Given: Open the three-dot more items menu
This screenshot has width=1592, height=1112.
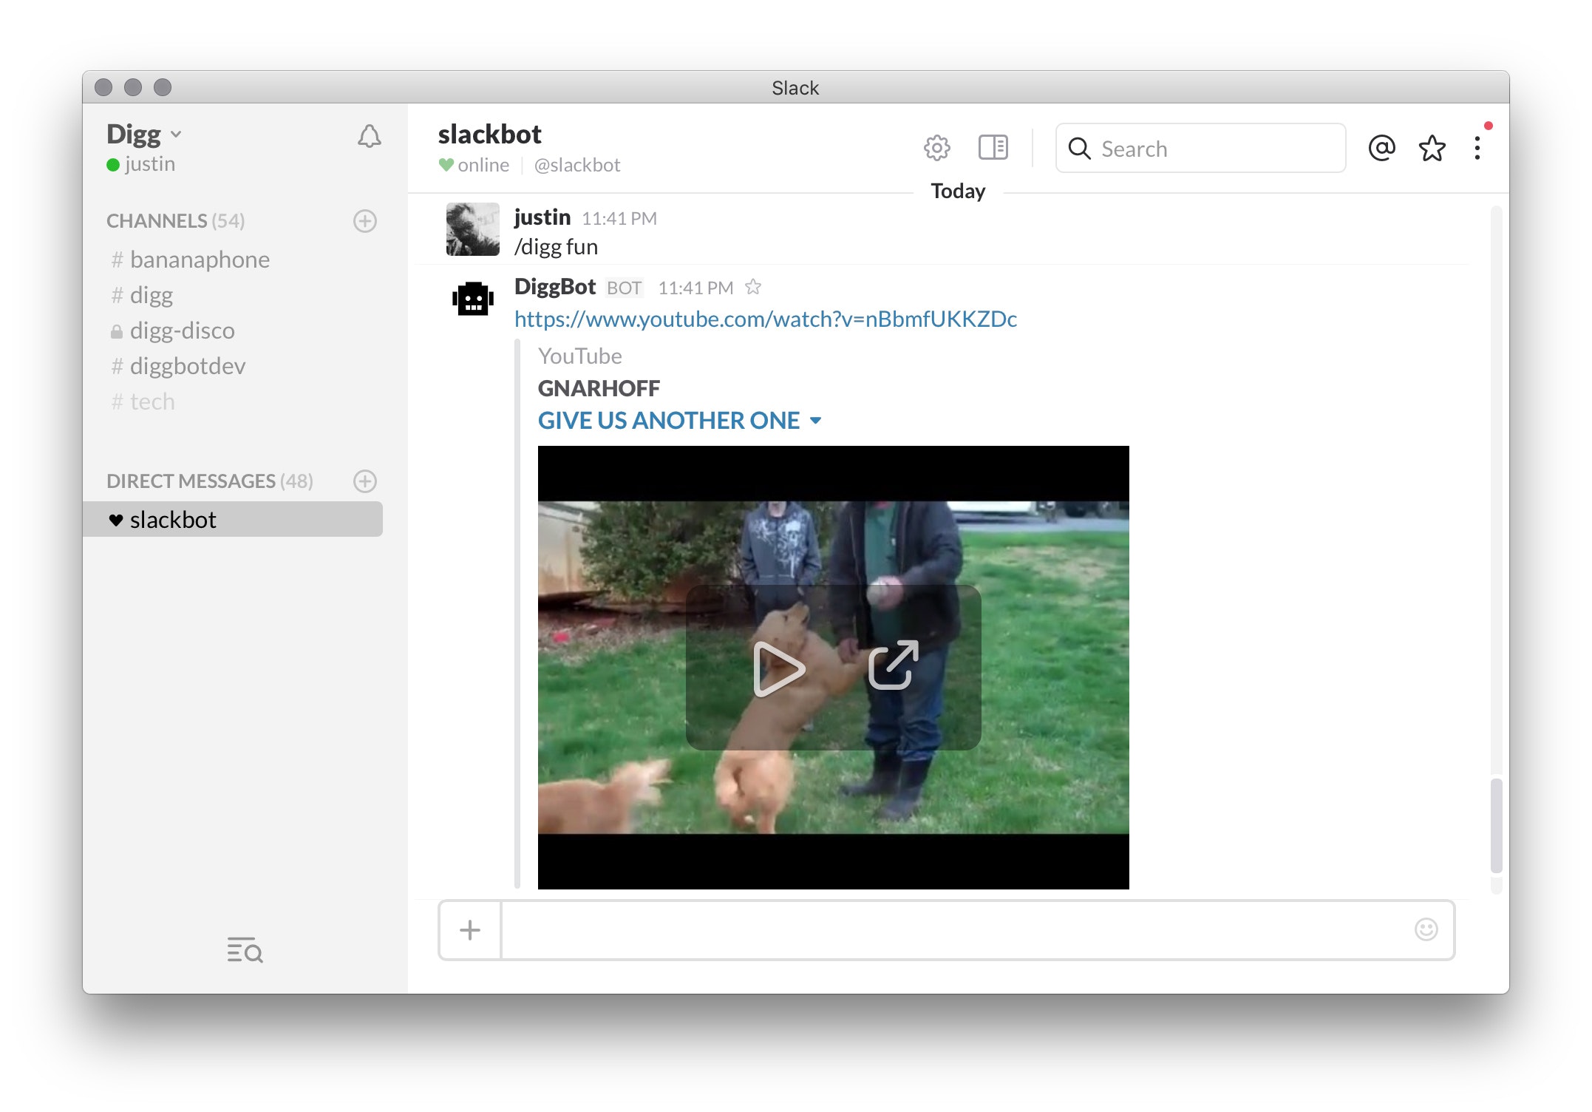Looking at the screenshot, I should click(1477, 148).
